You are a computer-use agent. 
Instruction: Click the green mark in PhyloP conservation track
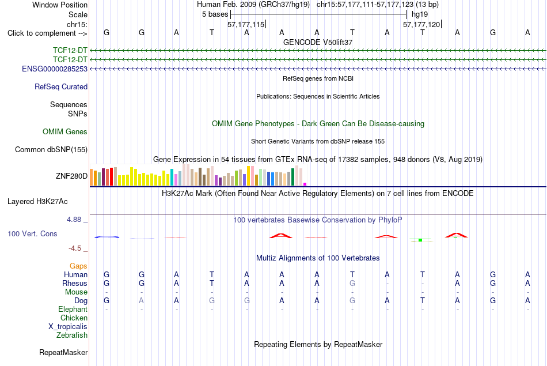[420, 240]
